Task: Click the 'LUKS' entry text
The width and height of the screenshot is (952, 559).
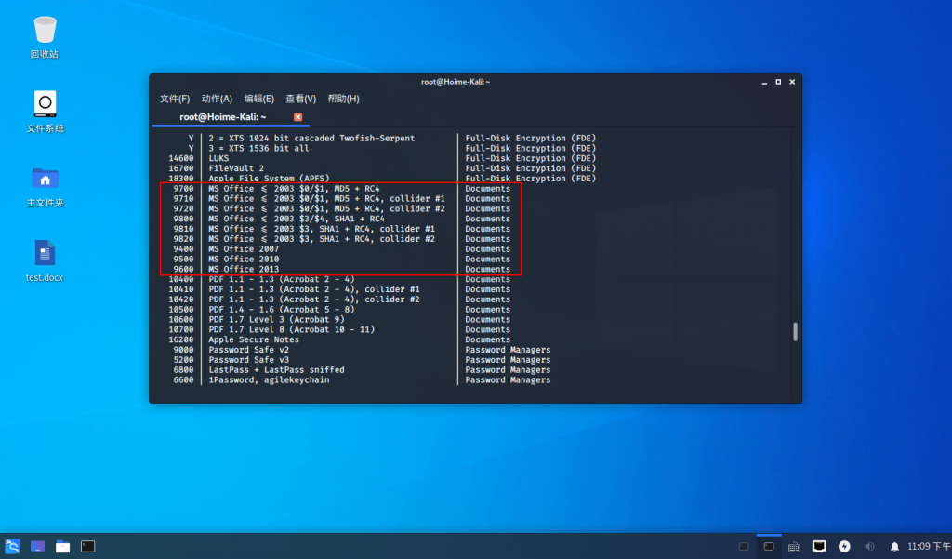Action: click(x=218, y=158)
